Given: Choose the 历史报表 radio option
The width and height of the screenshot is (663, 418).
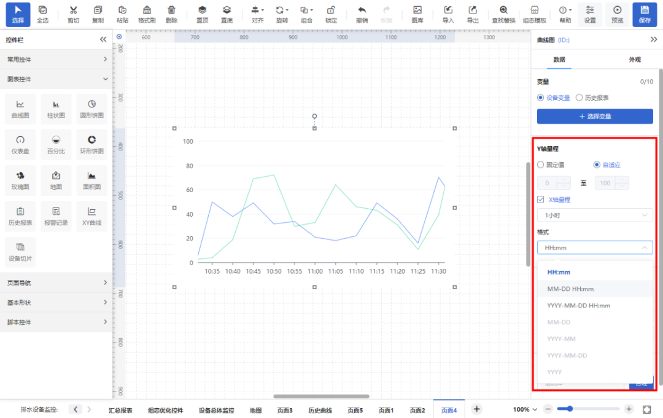Looking at the screenshot, I should click(x=580, y=98).
